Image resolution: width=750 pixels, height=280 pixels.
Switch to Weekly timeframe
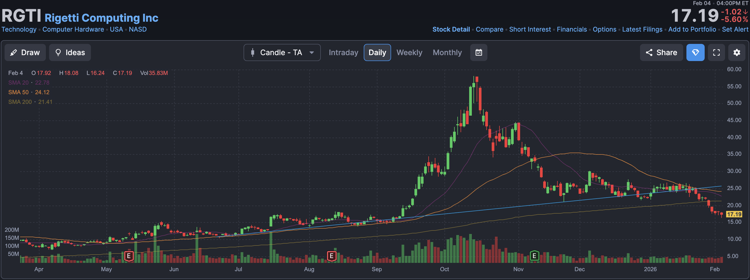(409, 52)
